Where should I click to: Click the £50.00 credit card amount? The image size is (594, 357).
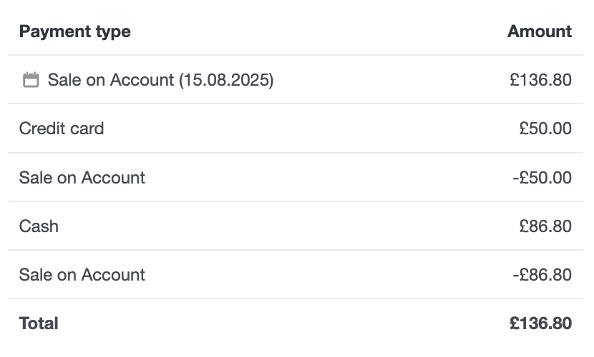point(545,129)
